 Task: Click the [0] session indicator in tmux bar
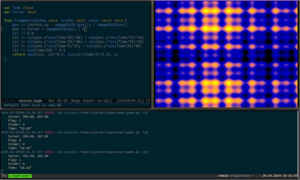pos(4,175)
